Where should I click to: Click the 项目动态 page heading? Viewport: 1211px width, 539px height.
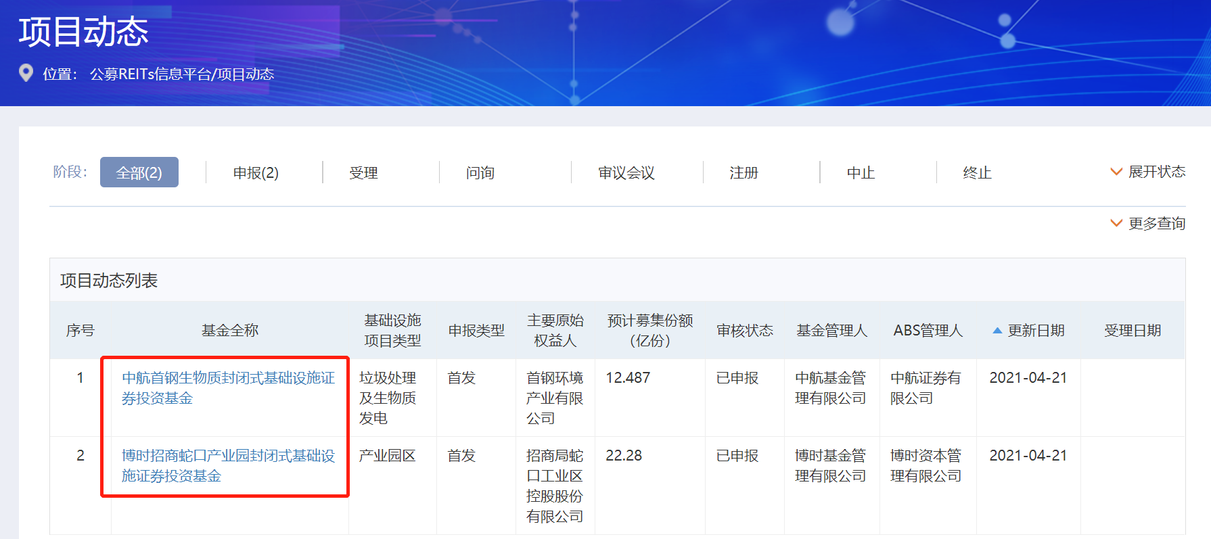pyautogui.click(x=83, y=32)
